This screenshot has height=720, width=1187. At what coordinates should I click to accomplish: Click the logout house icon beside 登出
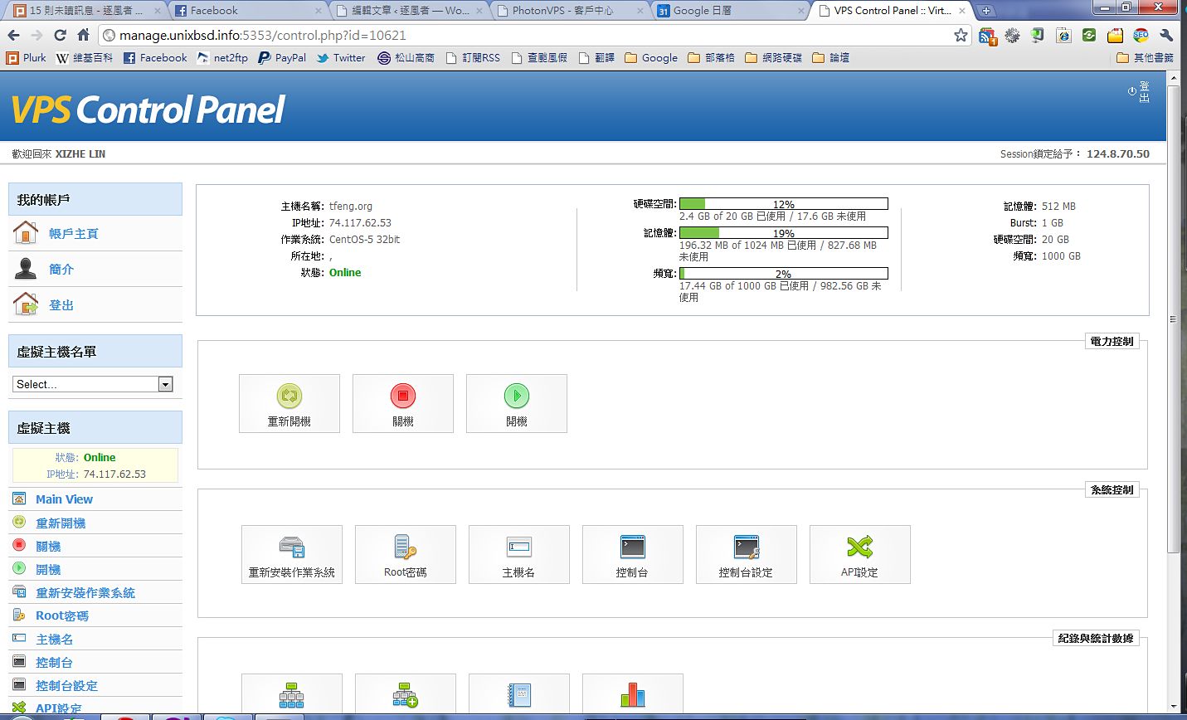26,304
